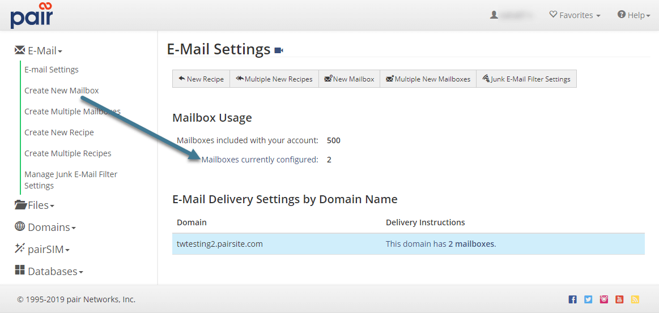The width and height of the screenshot is (659, 313).
Task: Open the Favorites dropdown
Action: [x=575, y=15]
